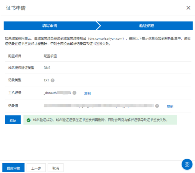Open the help icon next to TXT
The height and width of the screenshot is (173, 195).
tap(53, 80)
